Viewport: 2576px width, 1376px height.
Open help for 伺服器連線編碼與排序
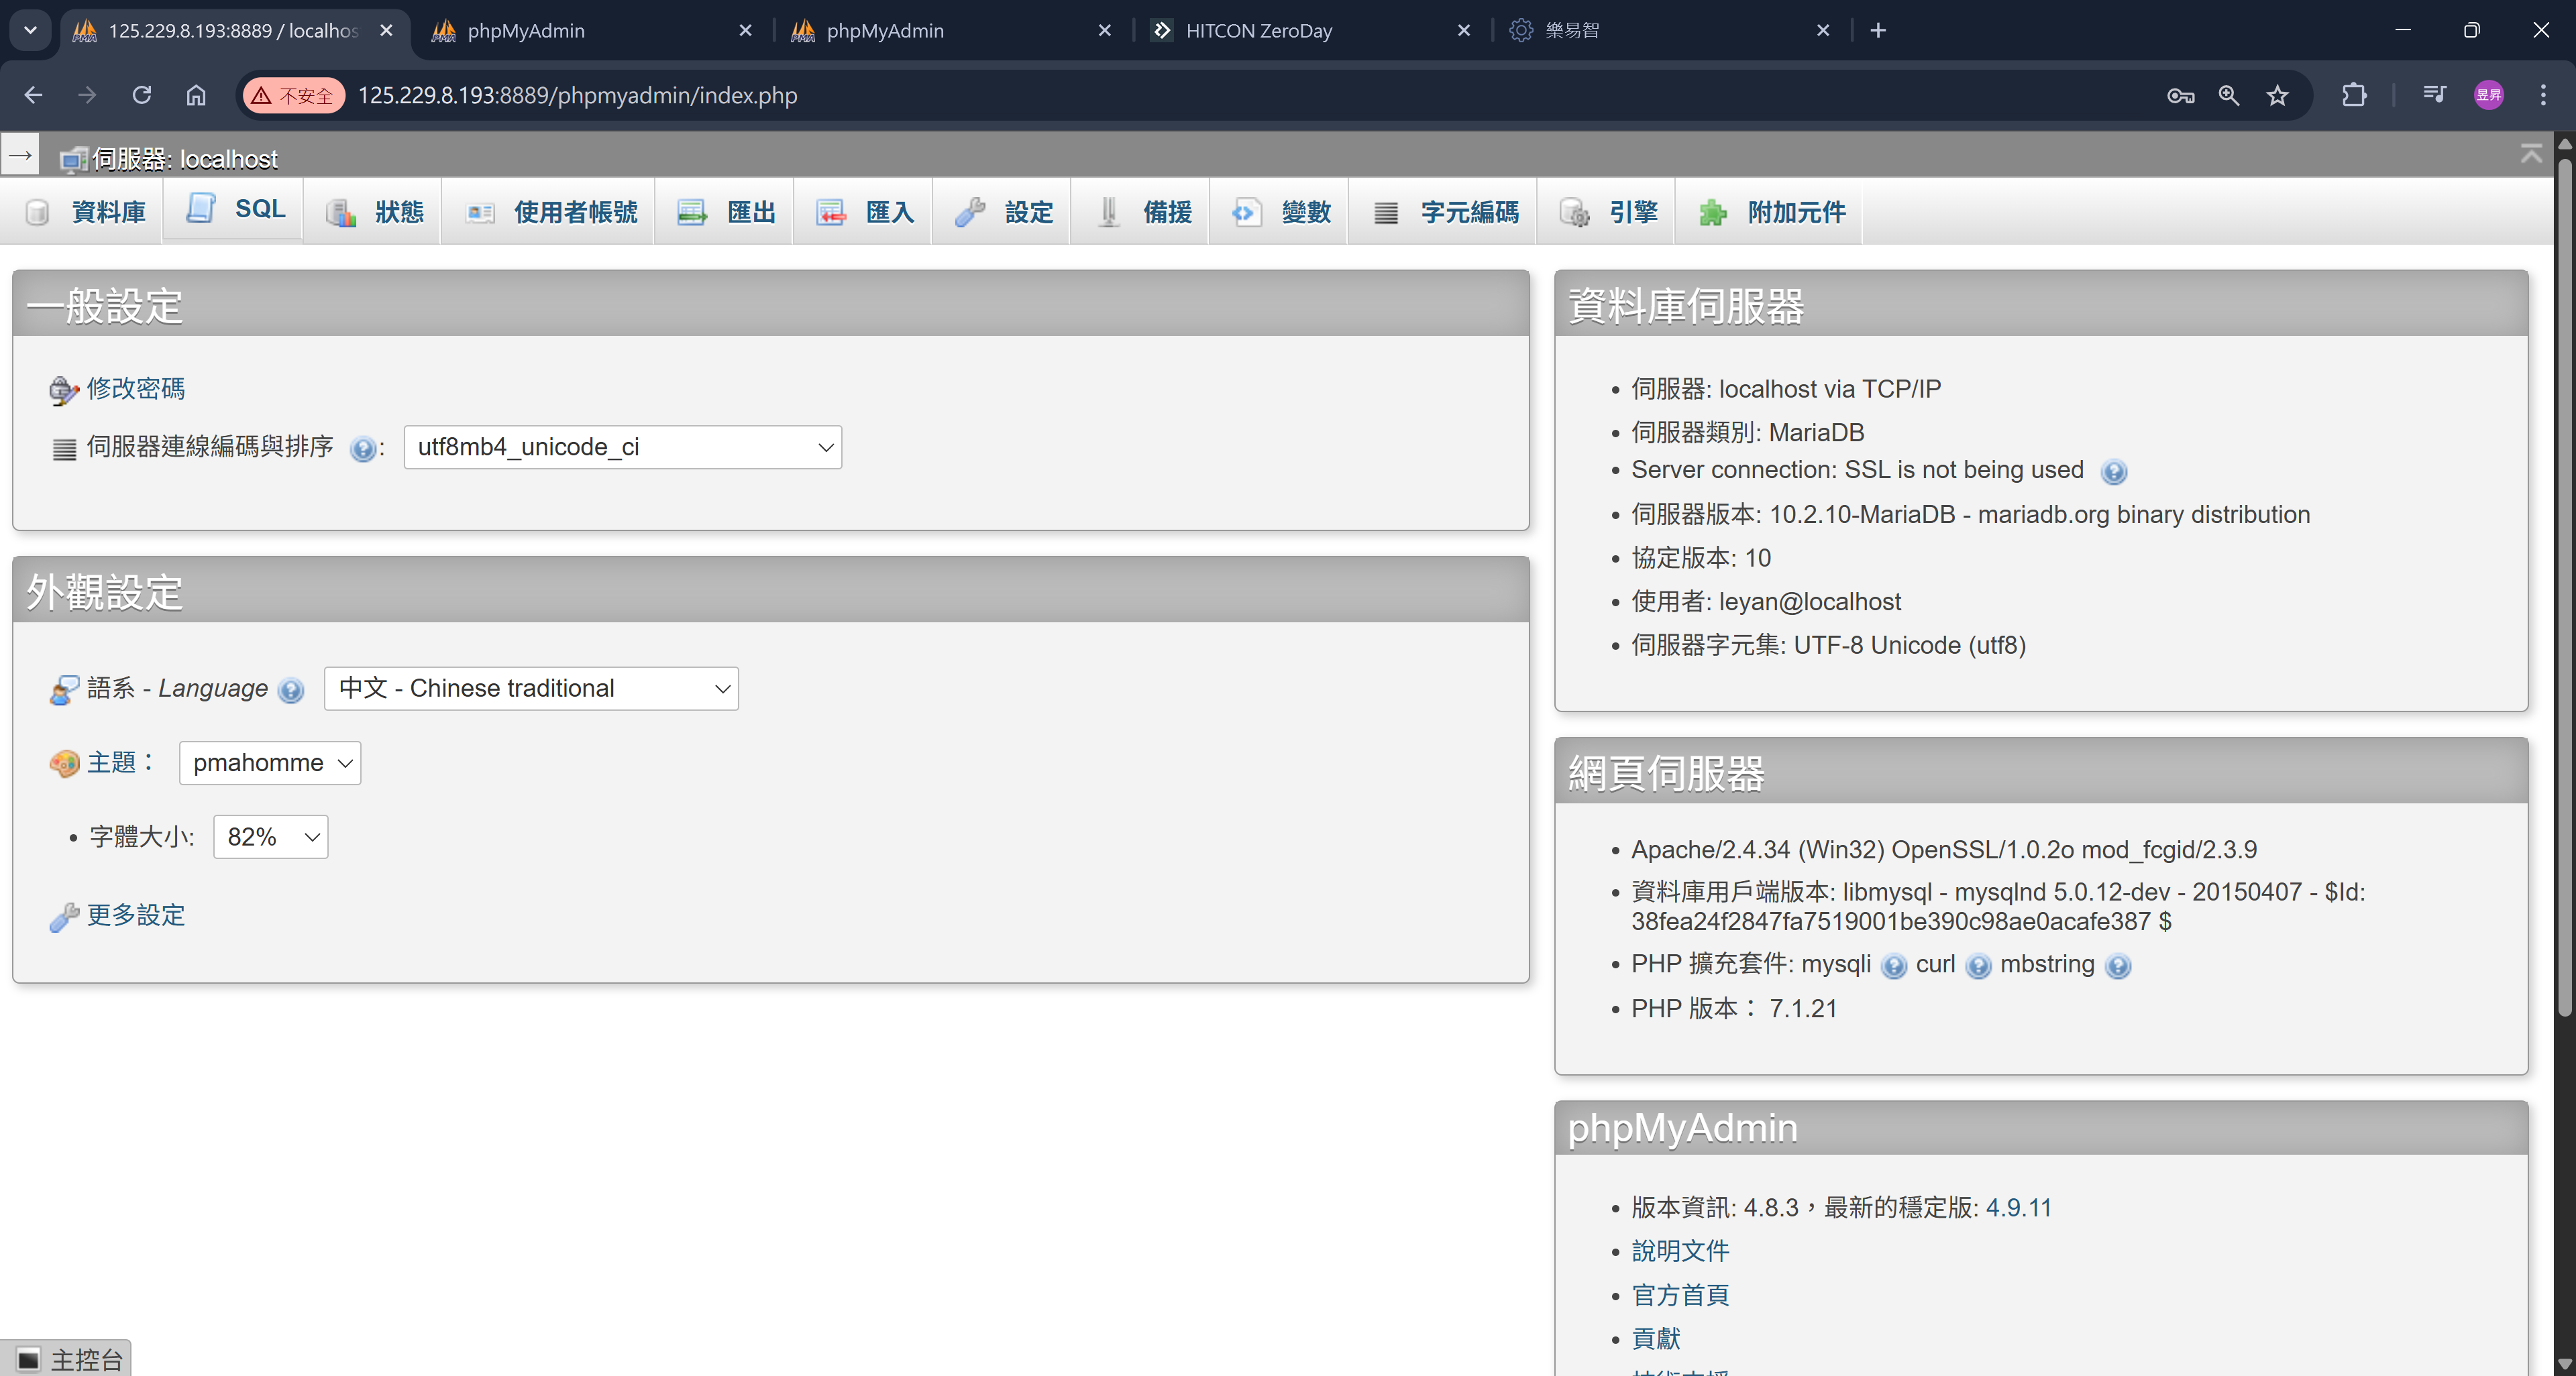(363, 449)
